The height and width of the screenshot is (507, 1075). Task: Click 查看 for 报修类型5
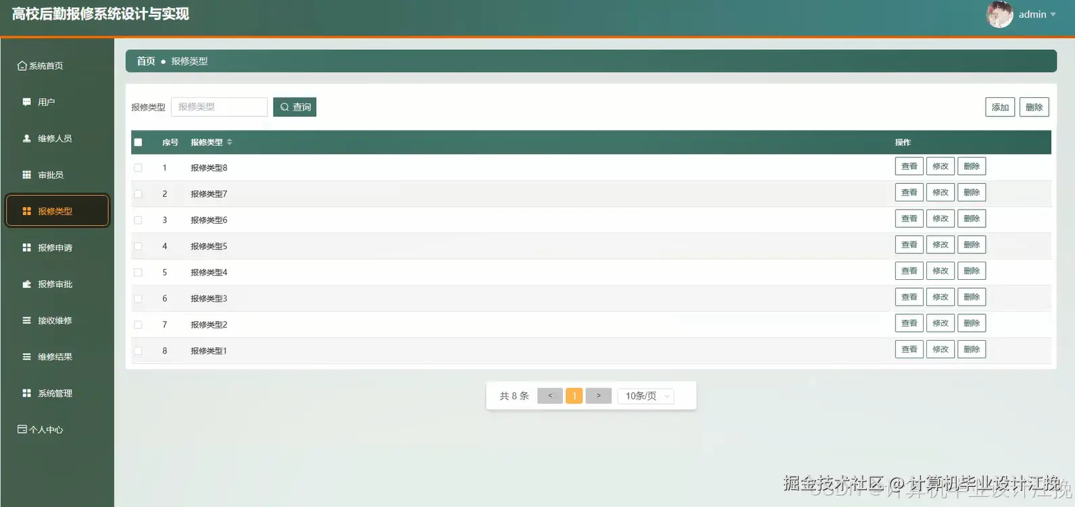click(909, 245)
